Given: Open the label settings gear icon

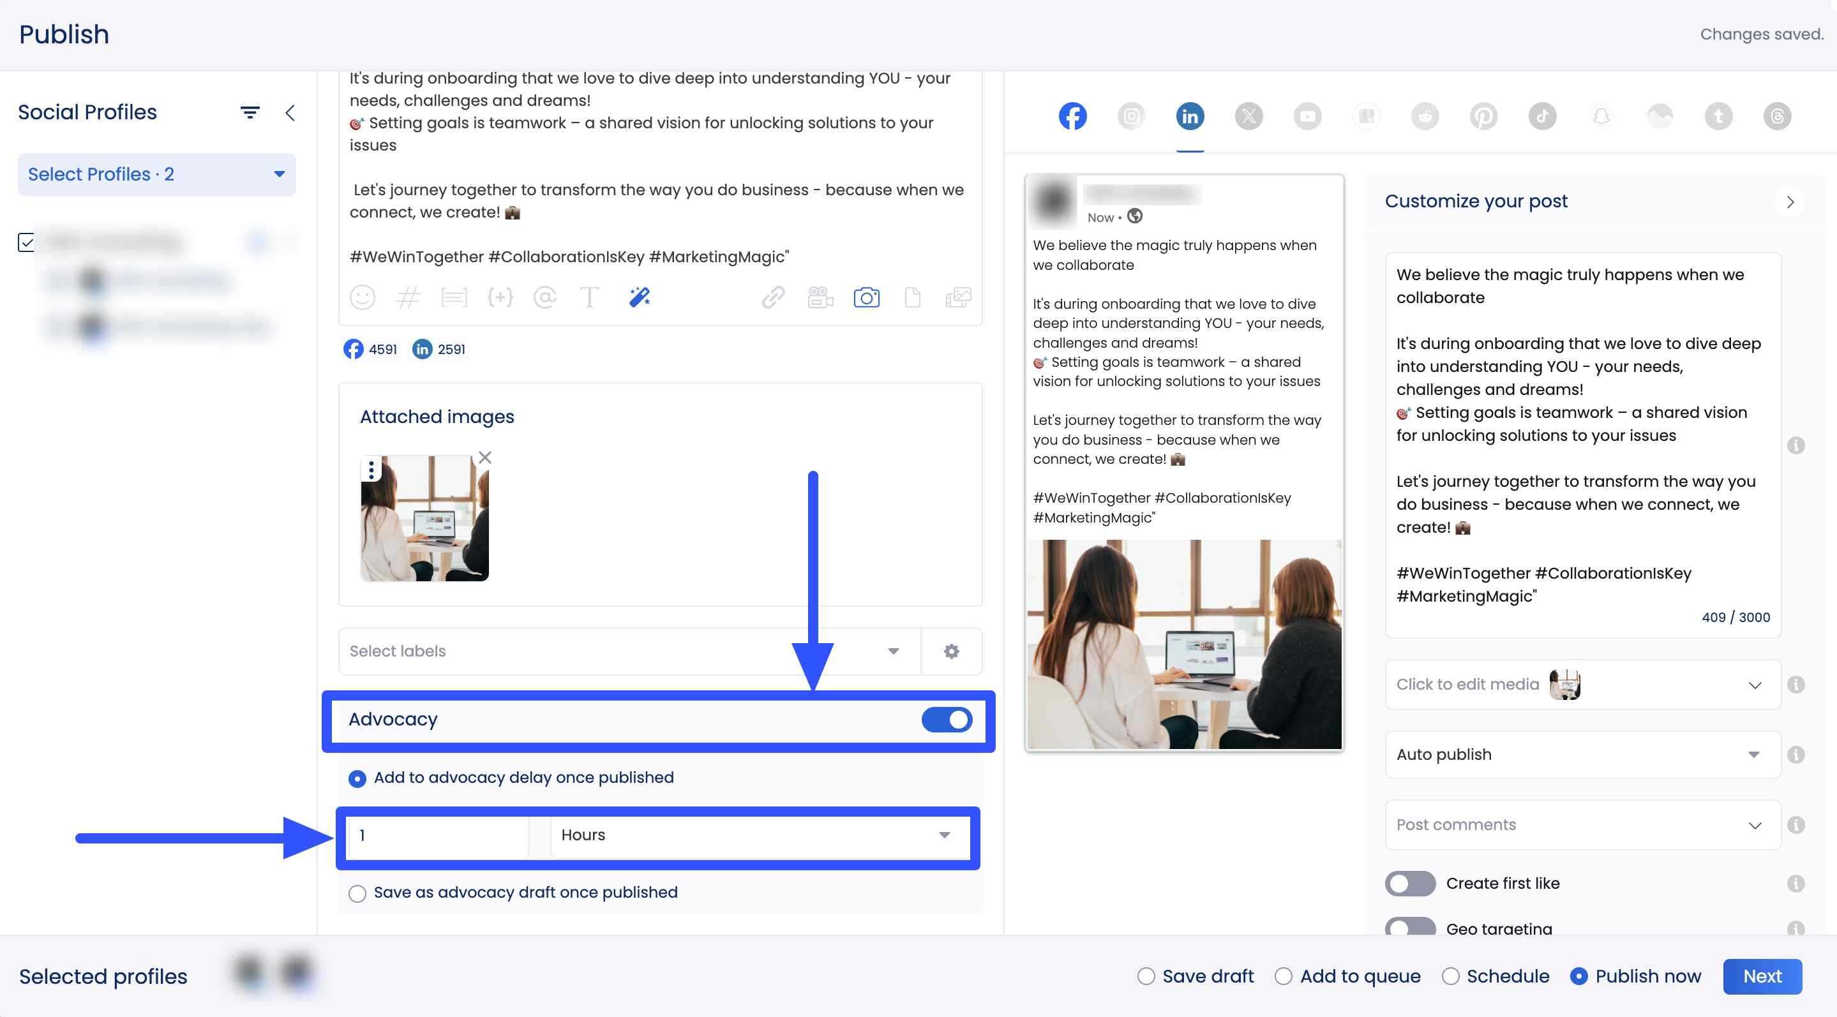Looking at the screenshot, I should tap(952, 651).
